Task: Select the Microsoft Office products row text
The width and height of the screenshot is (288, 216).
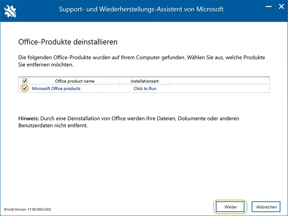Action: 56,89
